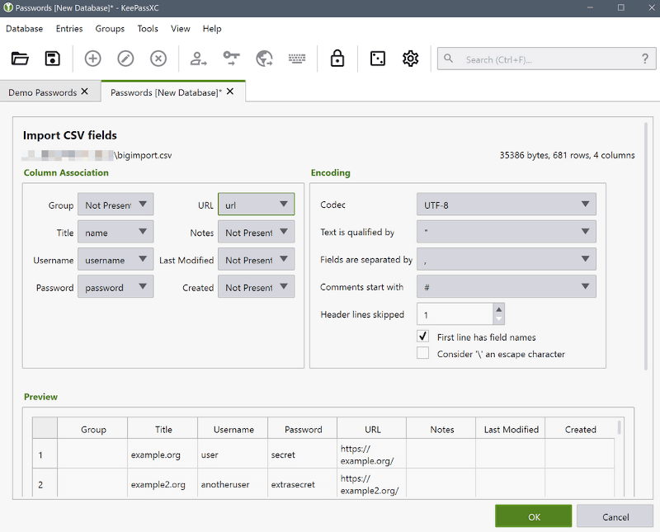
Task: Click the Notes preview column header
Action: coord(441,429)
